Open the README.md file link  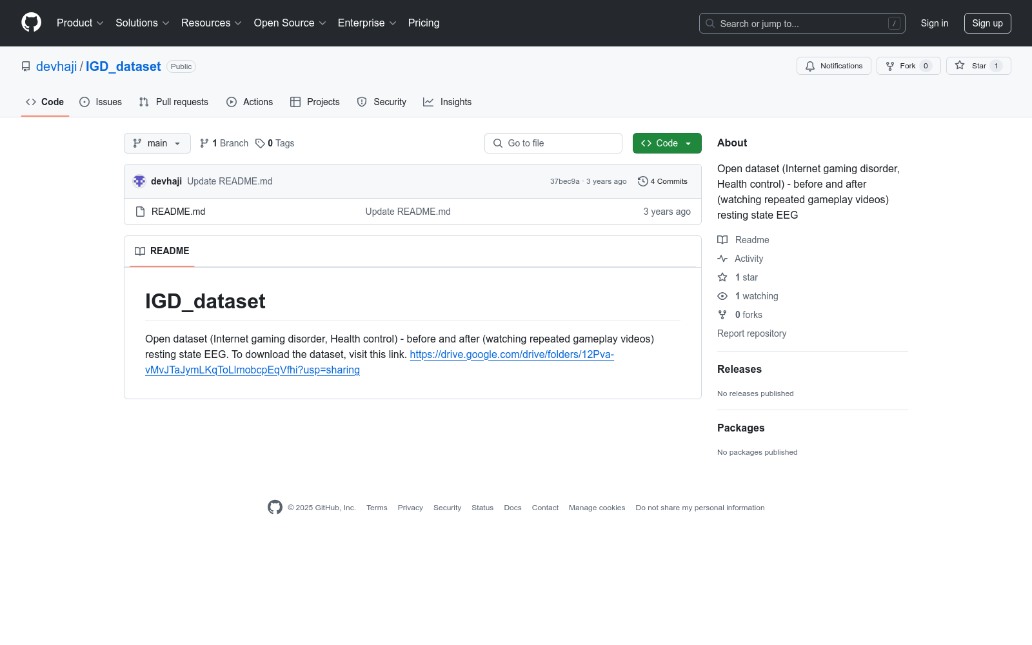click(x=178, y=212)
